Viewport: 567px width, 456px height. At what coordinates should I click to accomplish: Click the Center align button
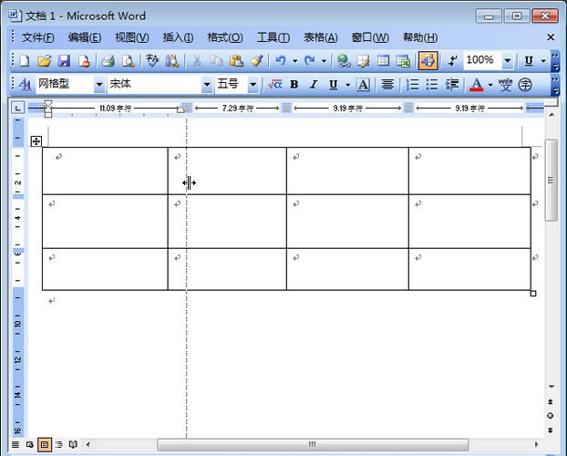click(387, 85)
